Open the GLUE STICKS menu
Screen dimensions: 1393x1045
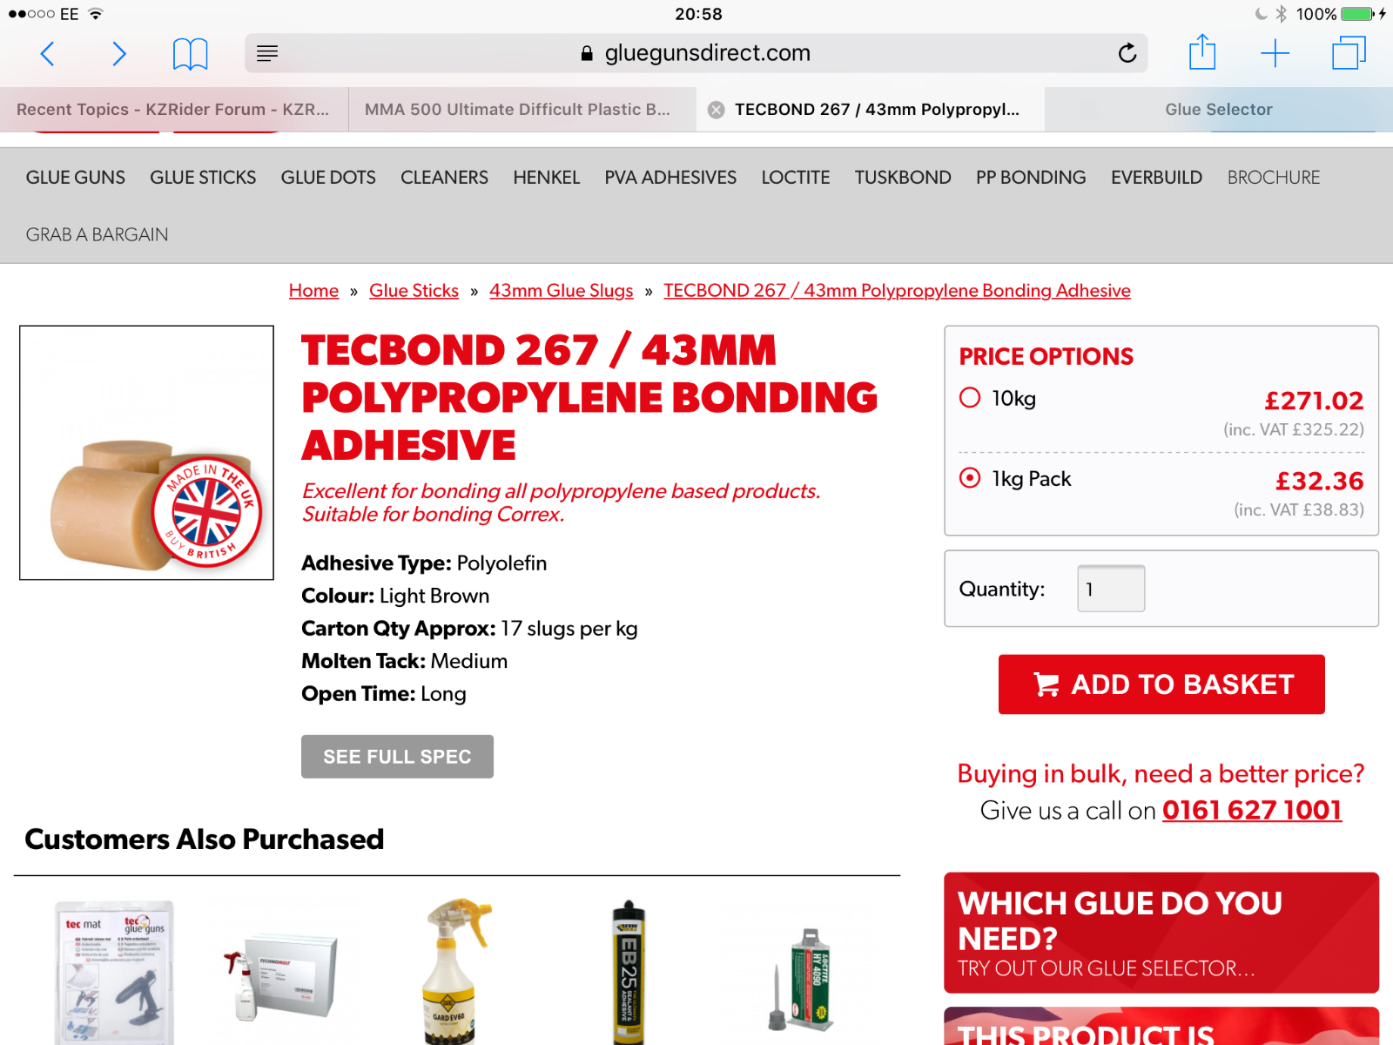pos(203,178)
